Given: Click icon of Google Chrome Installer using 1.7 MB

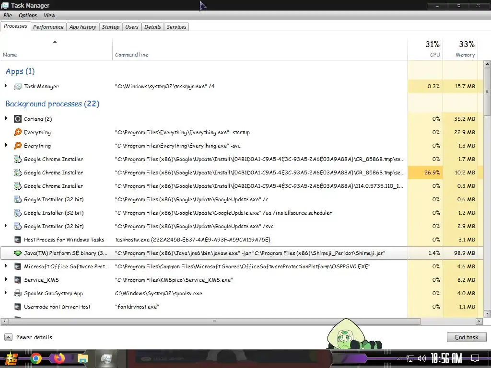Looking at the screenshot, I should tap(18, 159).
